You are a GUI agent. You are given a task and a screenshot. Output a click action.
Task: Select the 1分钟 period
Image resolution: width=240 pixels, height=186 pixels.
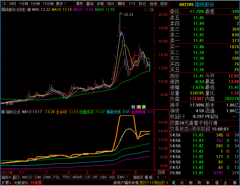(24, 4)
